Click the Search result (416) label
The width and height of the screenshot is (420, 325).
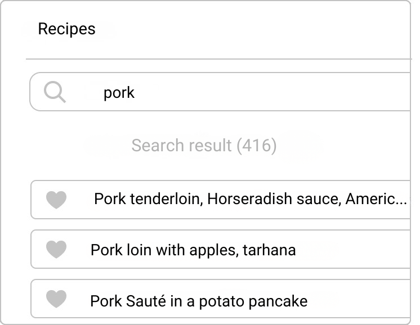point(204,145)
